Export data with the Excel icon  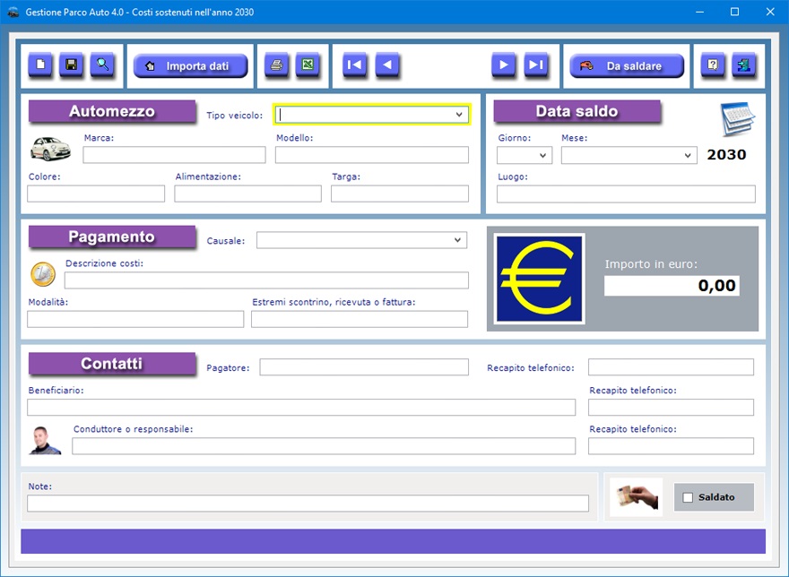coord(308,65)
